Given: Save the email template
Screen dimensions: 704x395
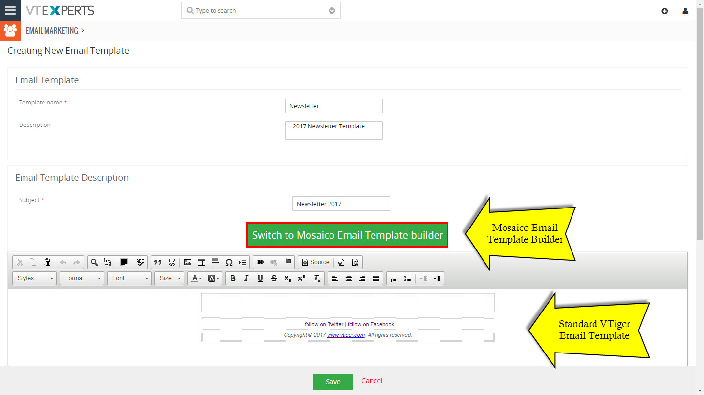Looking at the screenshot, I should coord(333,381).
